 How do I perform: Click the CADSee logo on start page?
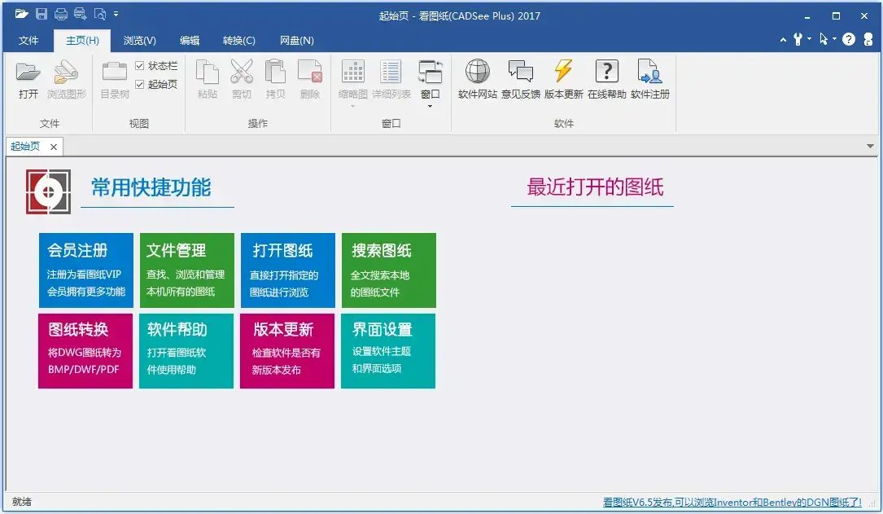(49, 191)
